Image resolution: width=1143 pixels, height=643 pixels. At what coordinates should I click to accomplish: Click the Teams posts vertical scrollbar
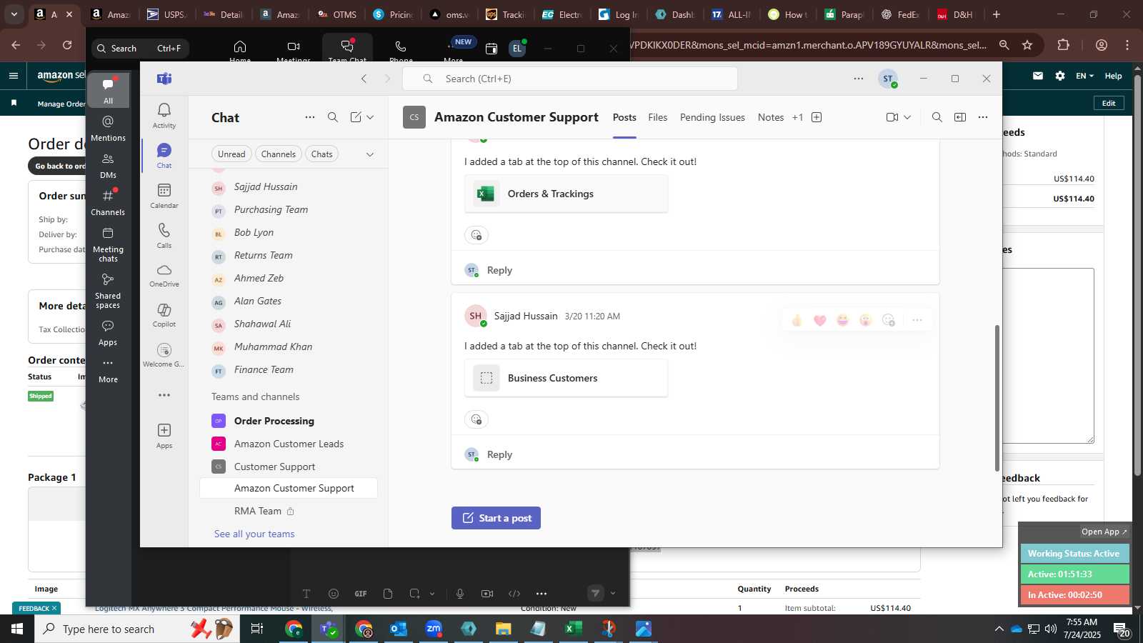tap(997, 398)
